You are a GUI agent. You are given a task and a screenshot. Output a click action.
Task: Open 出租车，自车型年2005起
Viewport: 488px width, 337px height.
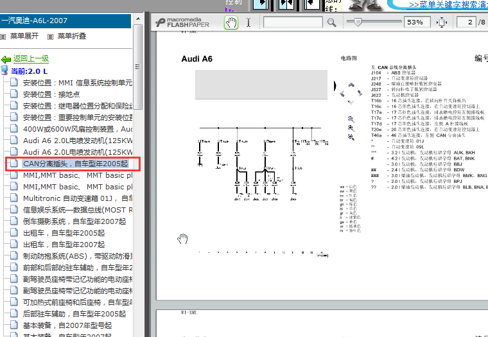tap(64, 233)
